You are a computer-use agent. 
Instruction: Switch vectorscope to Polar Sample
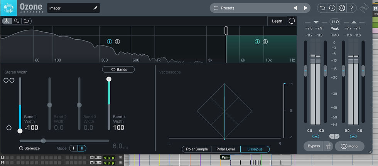point(197,149)
